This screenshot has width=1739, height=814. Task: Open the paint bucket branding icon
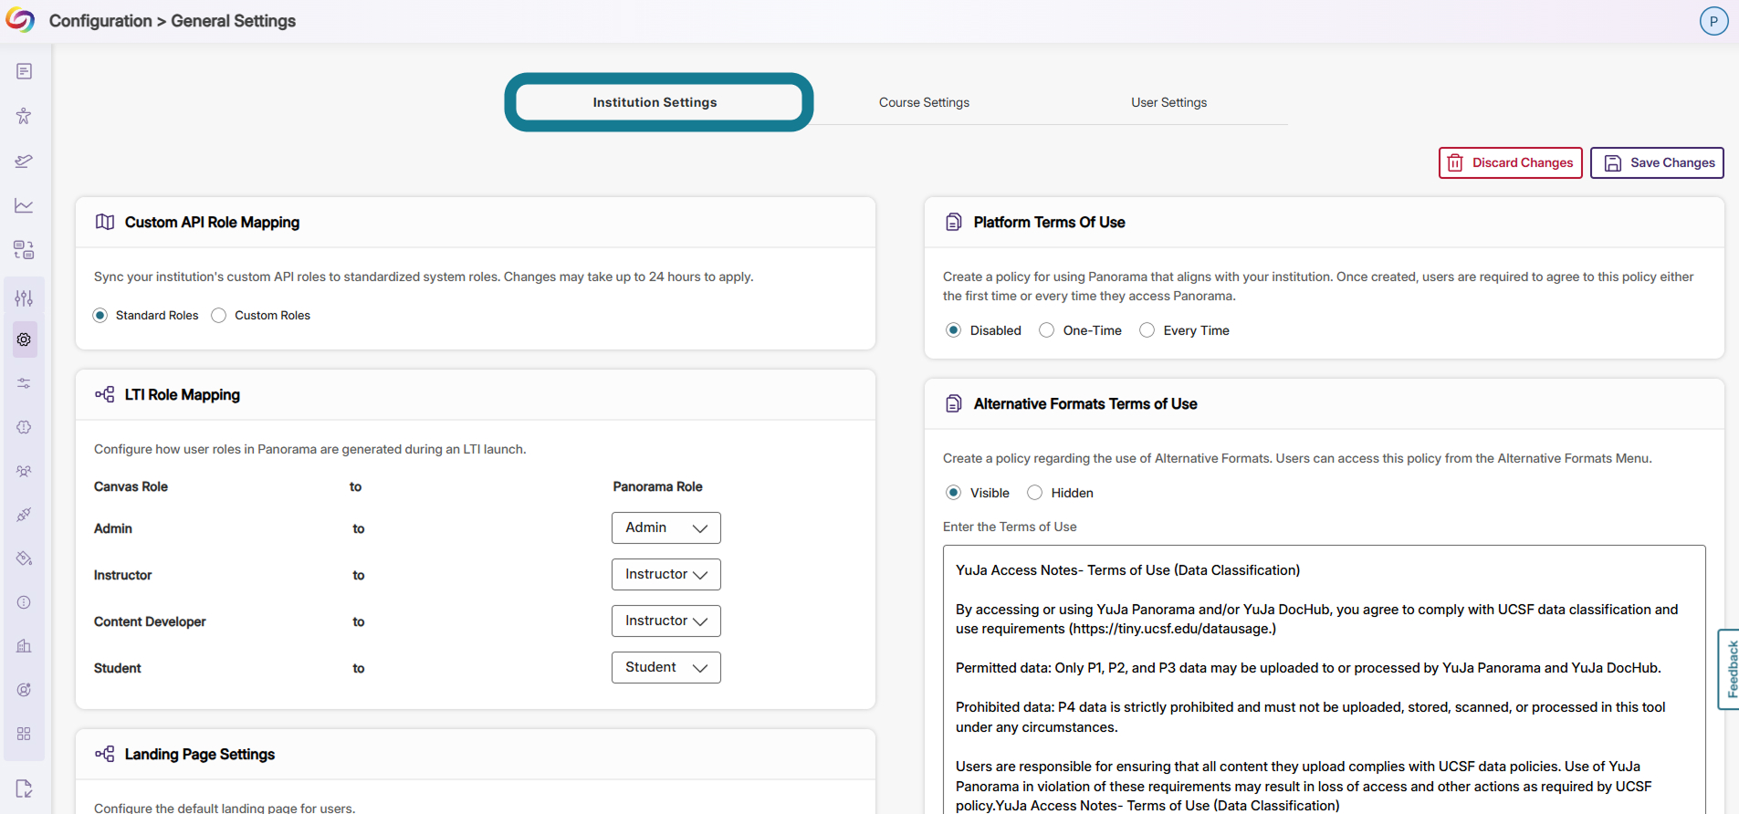25,558
